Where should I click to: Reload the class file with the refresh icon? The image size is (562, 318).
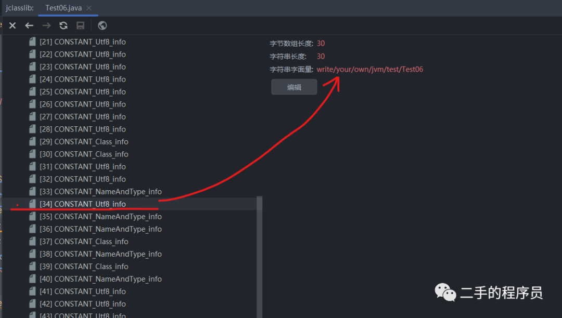click(x=63, y=25)
